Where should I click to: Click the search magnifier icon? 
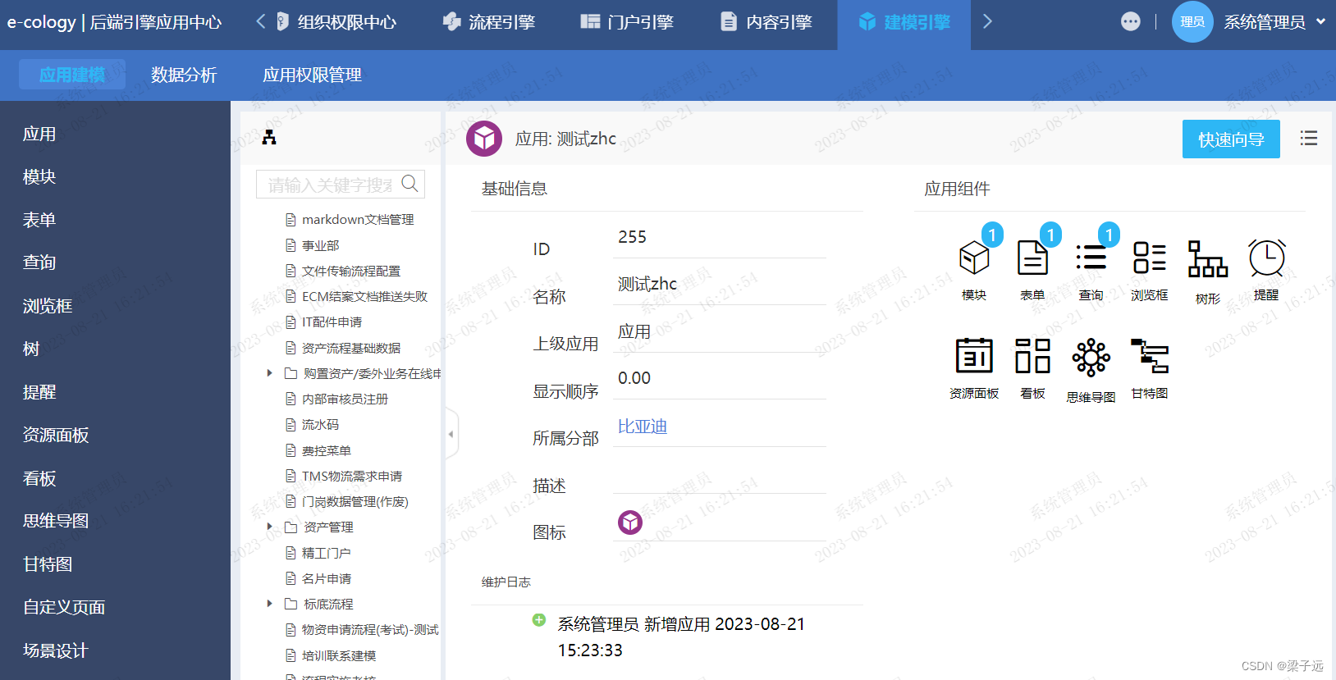(409, 184)
